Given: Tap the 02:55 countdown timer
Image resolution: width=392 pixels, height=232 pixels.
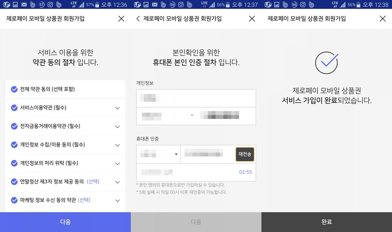Looking at the screenshot, I should click(245, 172).
